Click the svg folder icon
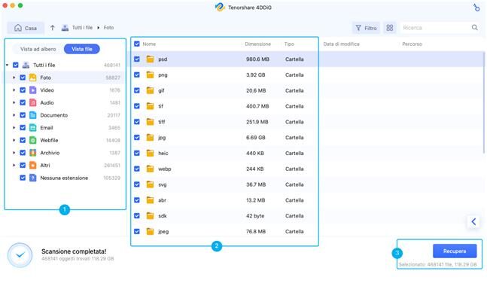This screenshot has height=283, width=487. pyautogui.click(x=150, y=184)
